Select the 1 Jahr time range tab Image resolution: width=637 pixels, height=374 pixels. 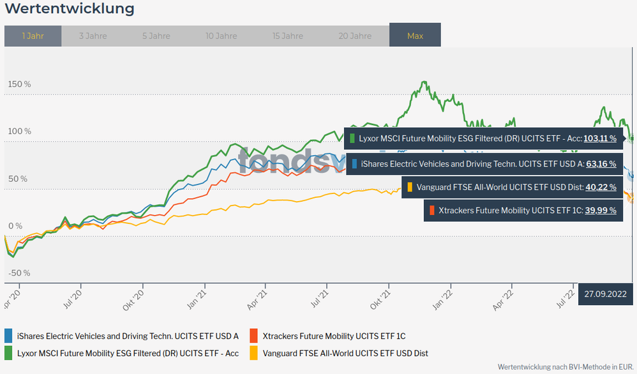[33, 36]
